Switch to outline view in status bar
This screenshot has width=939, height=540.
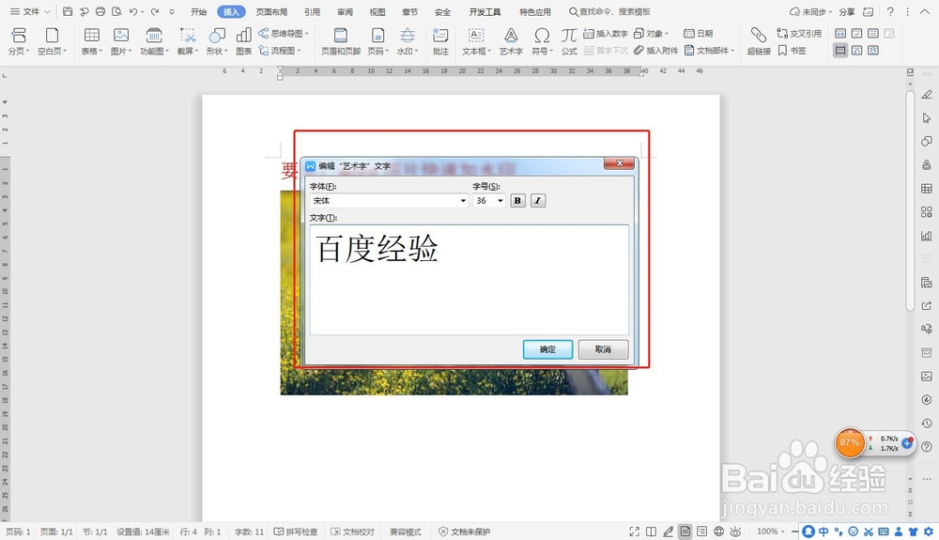coord(701,532)
